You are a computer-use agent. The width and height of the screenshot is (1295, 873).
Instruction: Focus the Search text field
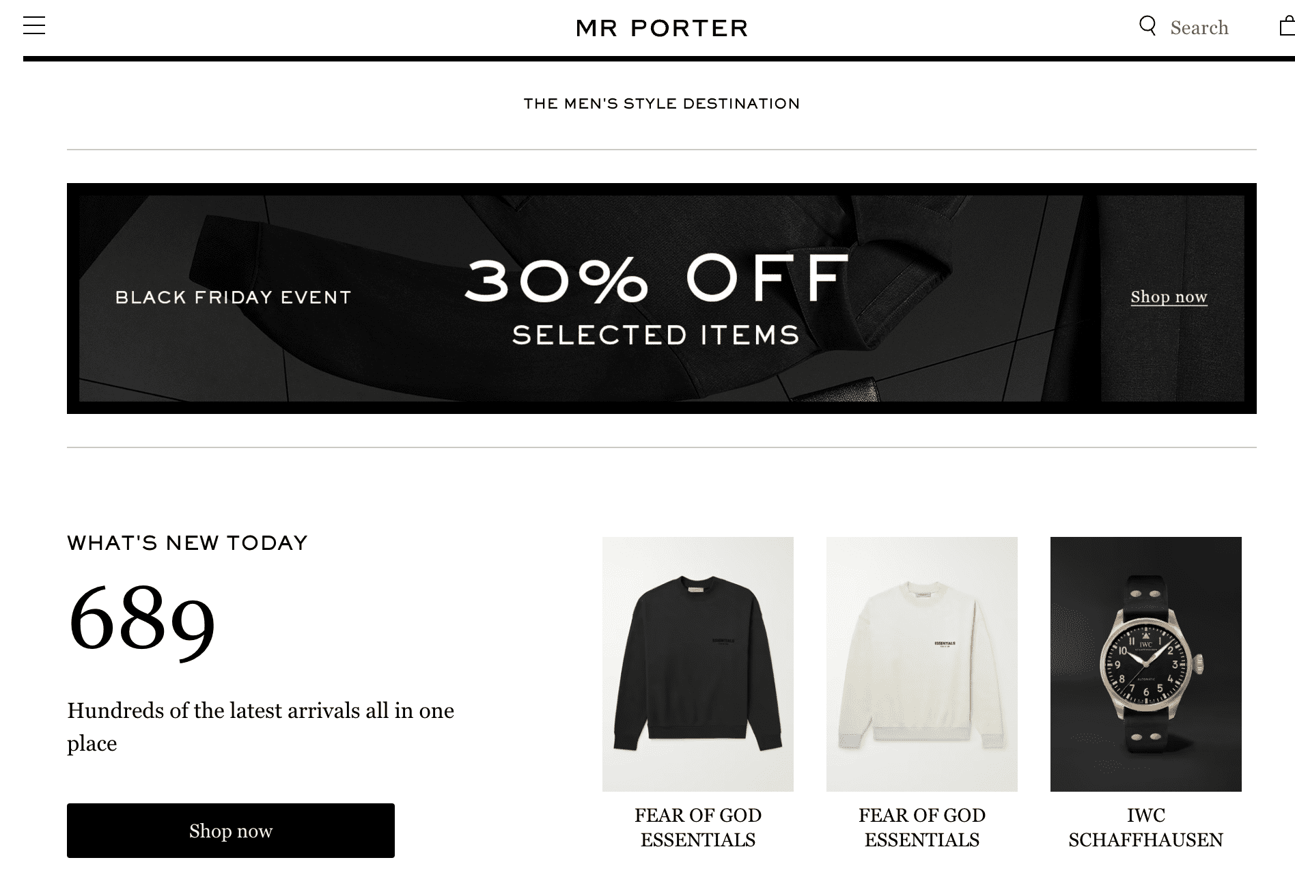tap(1199, 28)
